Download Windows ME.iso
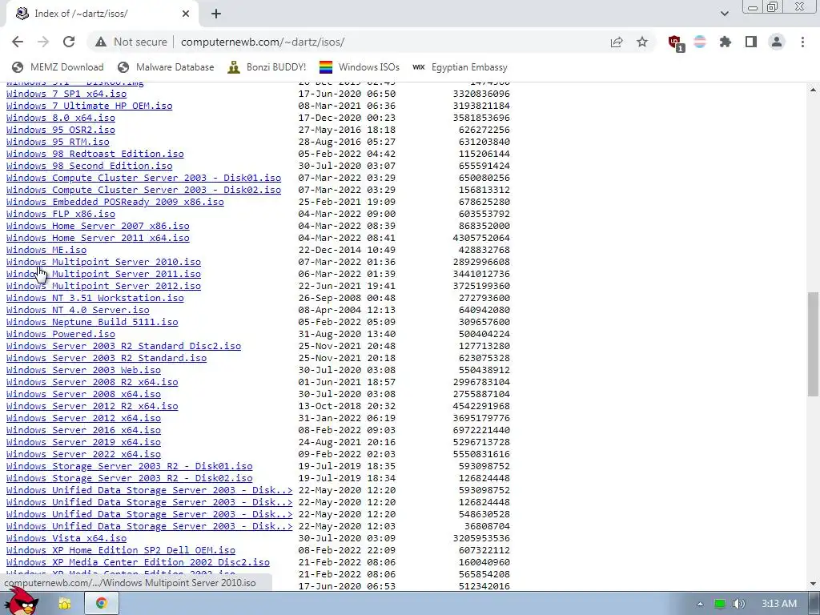This screenshot has width=820, height=615. (46, 251)
